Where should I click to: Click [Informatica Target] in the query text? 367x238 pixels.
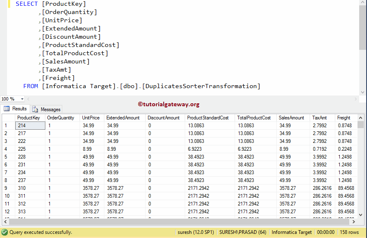[x=79, y=86]
